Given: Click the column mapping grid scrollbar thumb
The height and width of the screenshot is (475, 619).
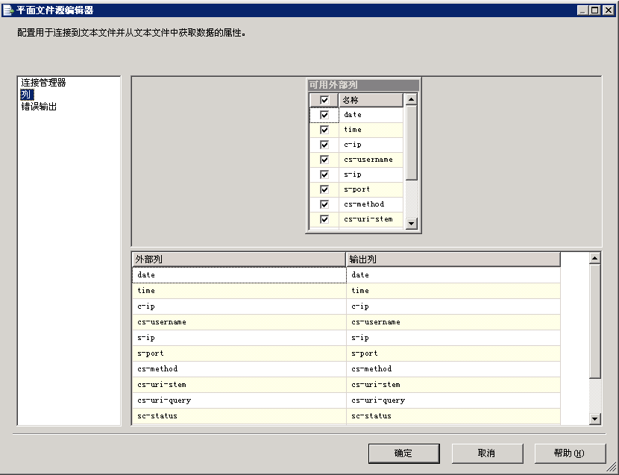Looking at the screenshot, I should pos(594,321).
